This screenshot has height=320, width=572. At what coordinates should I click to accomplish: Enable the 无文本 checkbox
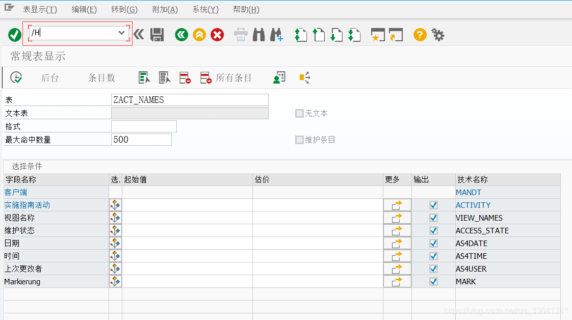tap(299, 113)
